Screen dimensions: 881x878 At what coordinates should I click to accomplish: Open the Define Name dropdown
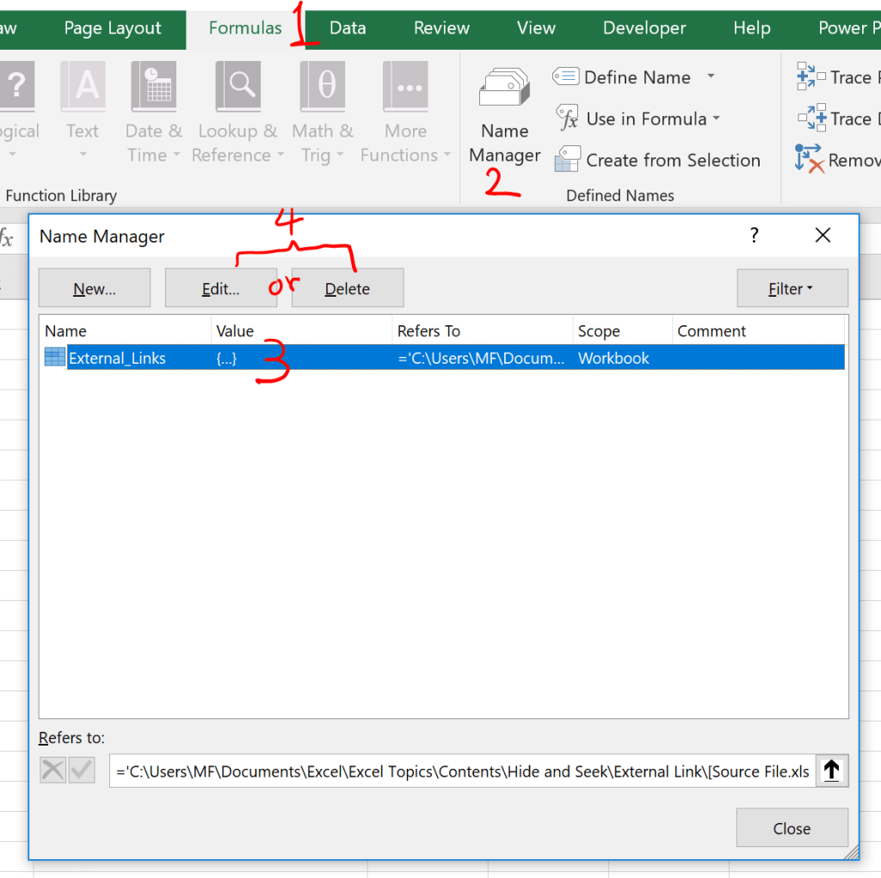pyautogui.click(x=634, y=77)
